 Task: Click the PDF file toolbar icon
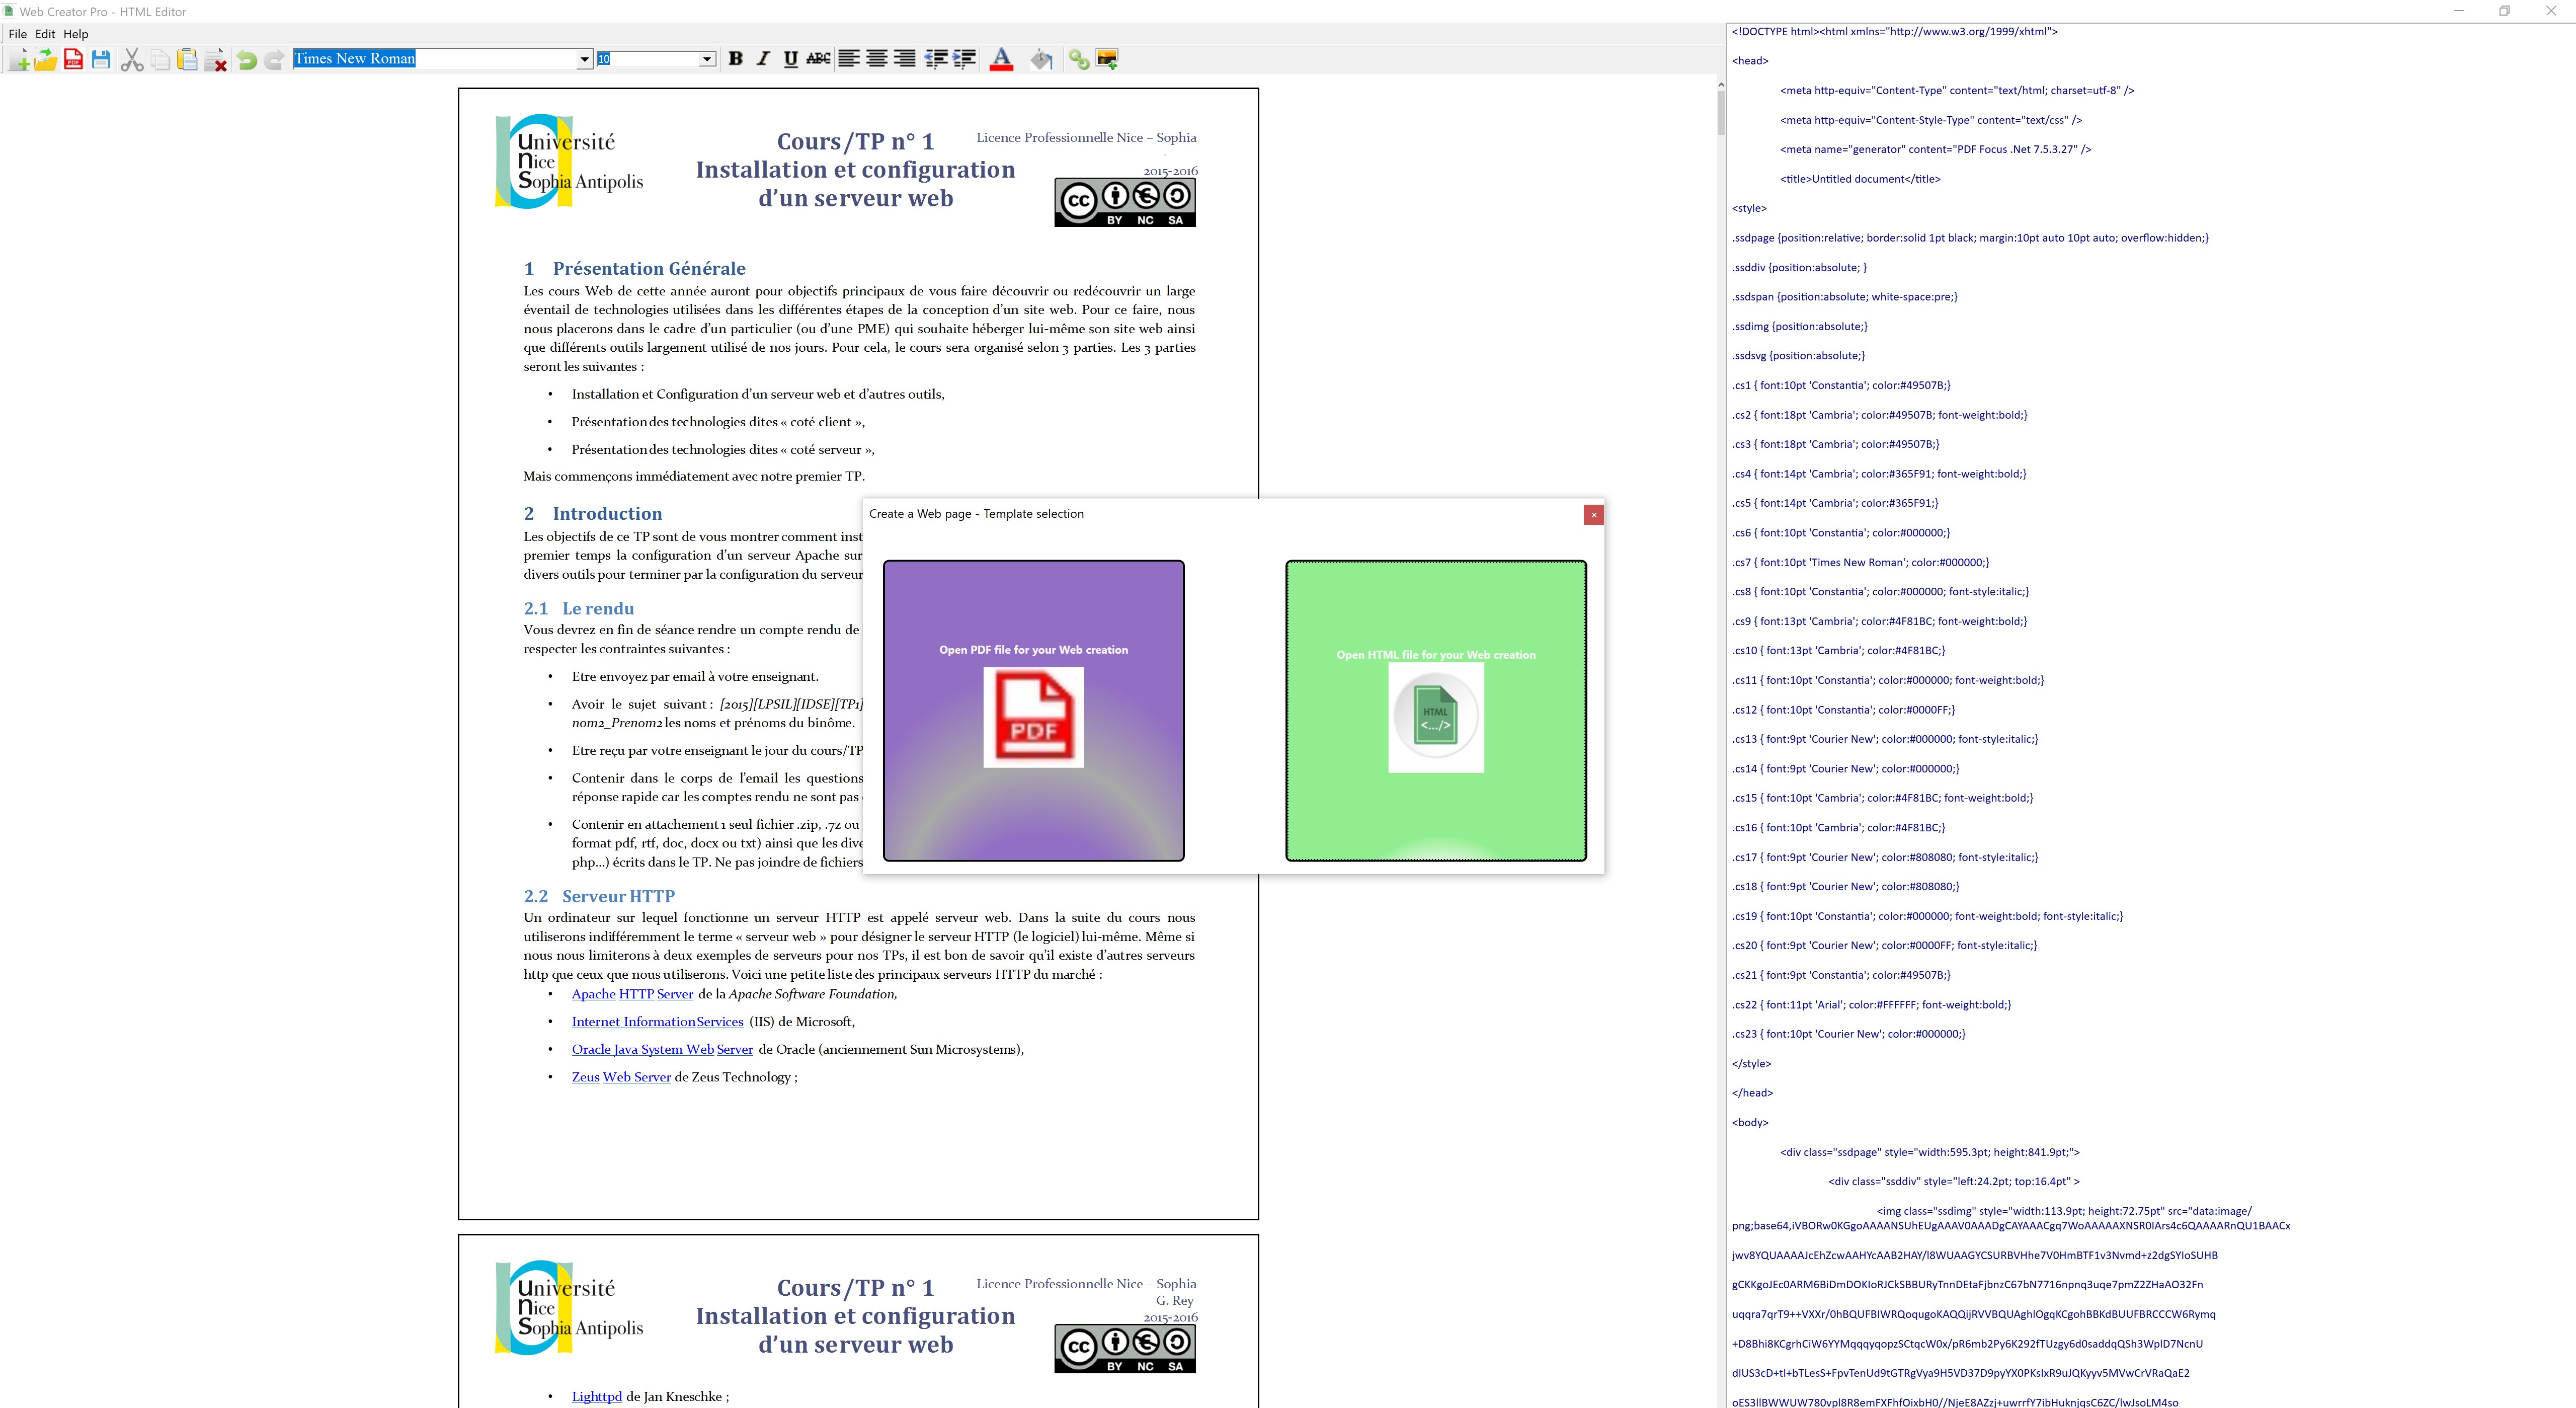[73, 60]
